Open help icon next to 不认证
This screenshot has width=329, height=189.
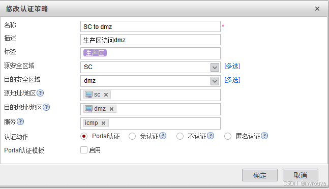211,136
